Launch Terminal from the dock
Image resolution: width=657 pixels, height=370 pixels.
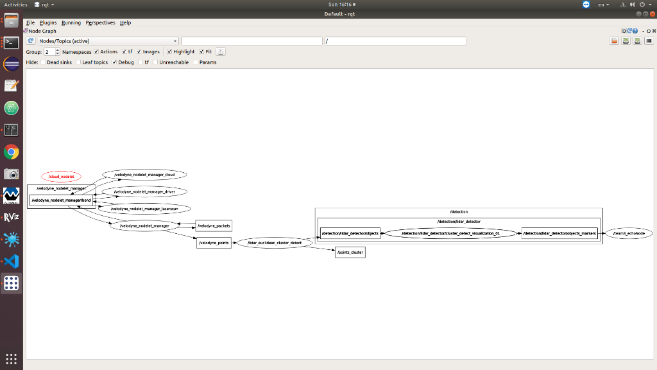pos(12,42)
